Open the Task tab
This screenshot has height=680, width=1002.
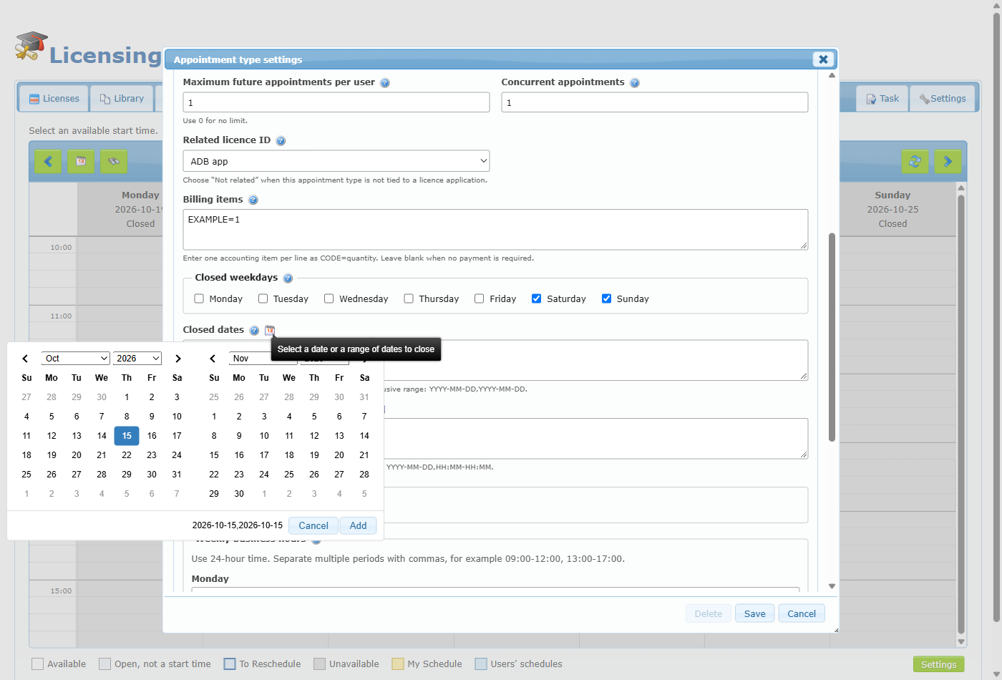(882, 99)
